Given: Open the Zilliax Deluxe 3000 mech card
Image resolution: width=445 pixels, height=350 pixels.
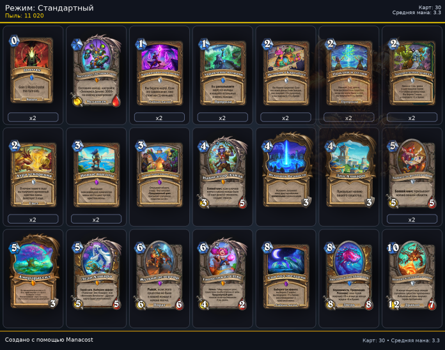Looking at the screenshot, I should 96,71.
